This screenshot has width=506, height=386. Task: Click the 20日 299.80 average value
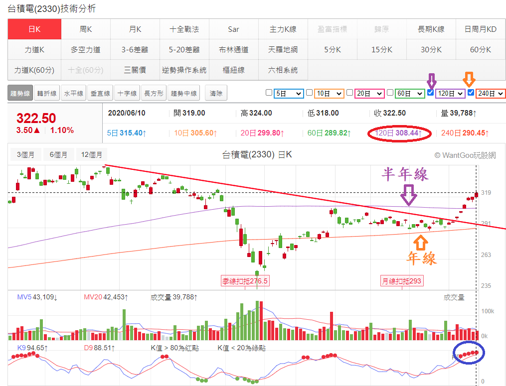[x=262, y=133]
